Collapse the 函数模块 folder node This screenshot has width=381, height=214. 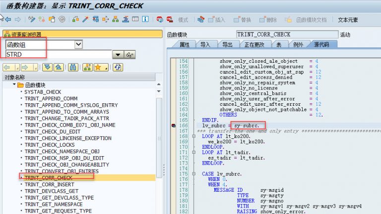[13, 85]
